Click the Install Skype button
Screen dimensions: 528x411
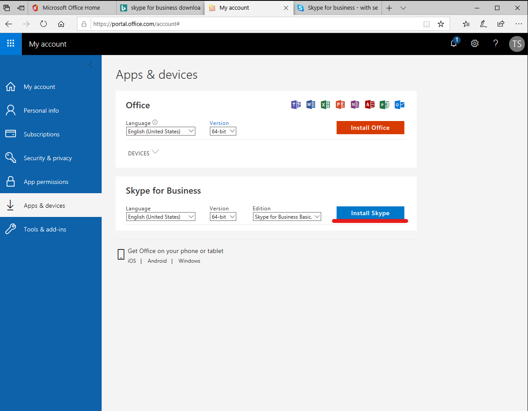pos(370,213)
